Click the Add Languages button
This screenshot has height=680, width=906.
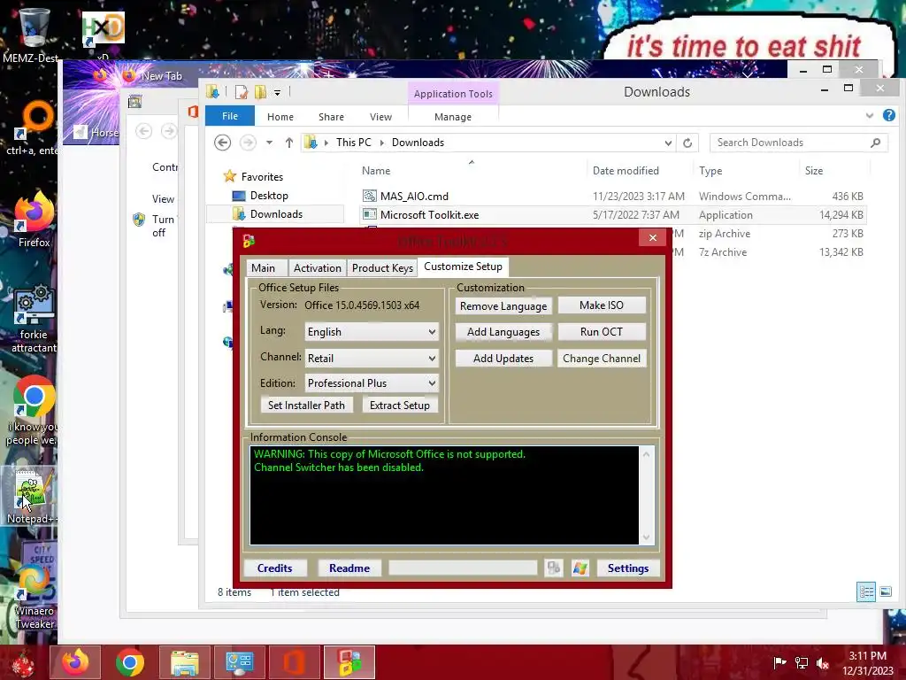[503, 332]
